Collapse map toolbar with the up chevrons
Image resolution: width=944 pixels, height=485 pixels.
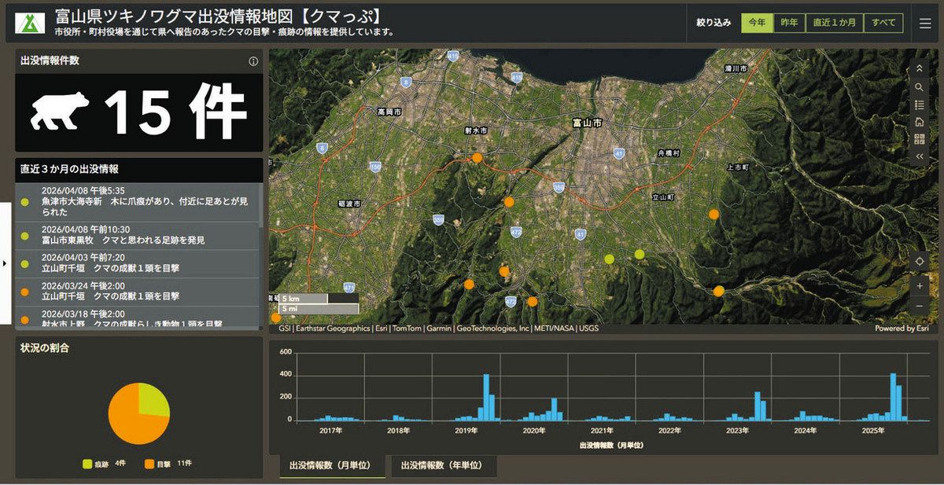tap(919, 69)
